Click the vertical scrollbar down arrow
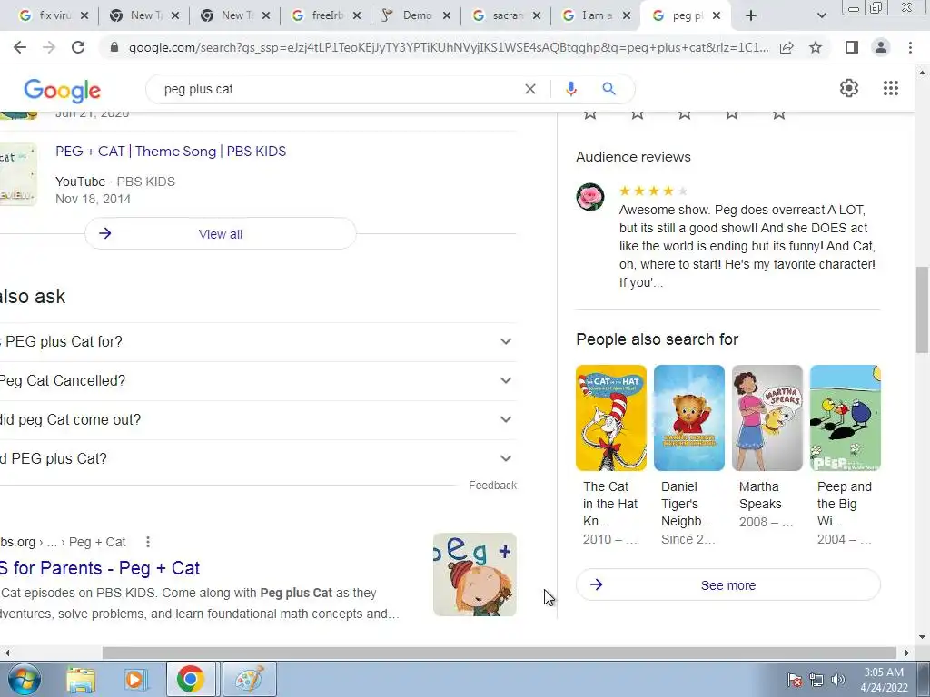This screenshot has width=930, height=697. [923, 638]
